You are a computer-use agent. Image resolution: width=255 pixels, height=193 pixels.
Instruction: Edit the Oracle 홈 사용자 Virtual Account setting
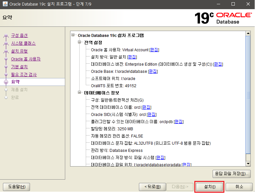(154, 50)
